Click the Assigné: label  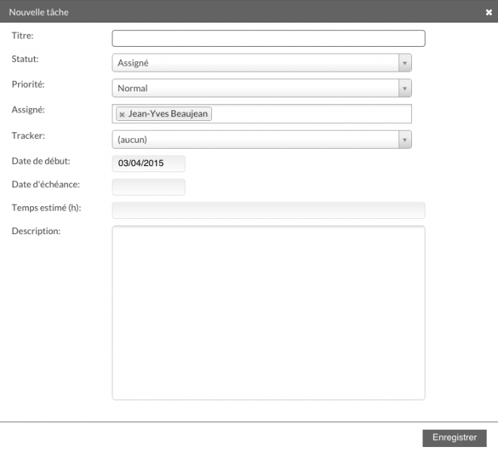click(28, 110)
